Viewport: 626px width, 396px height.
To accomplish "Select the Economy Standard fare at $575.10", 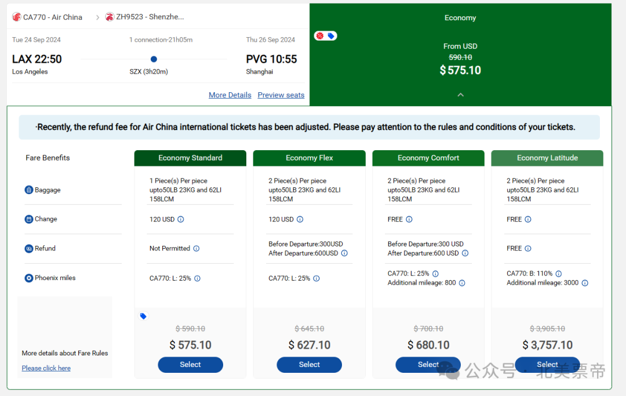I will click(x=191, y=365).
